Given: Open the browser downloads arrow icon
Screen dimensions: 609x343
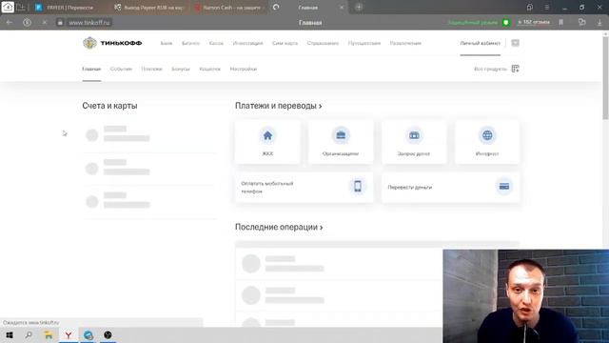Looking at the screenshot, I should pyautogui.click(x=599, y=23).
